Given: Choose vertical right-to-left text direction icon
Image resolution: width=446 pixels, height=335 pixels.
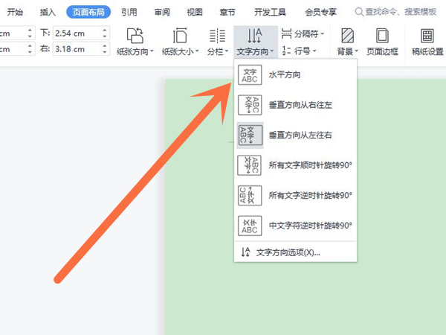Looking at the screenshot, I should point(250,105).
